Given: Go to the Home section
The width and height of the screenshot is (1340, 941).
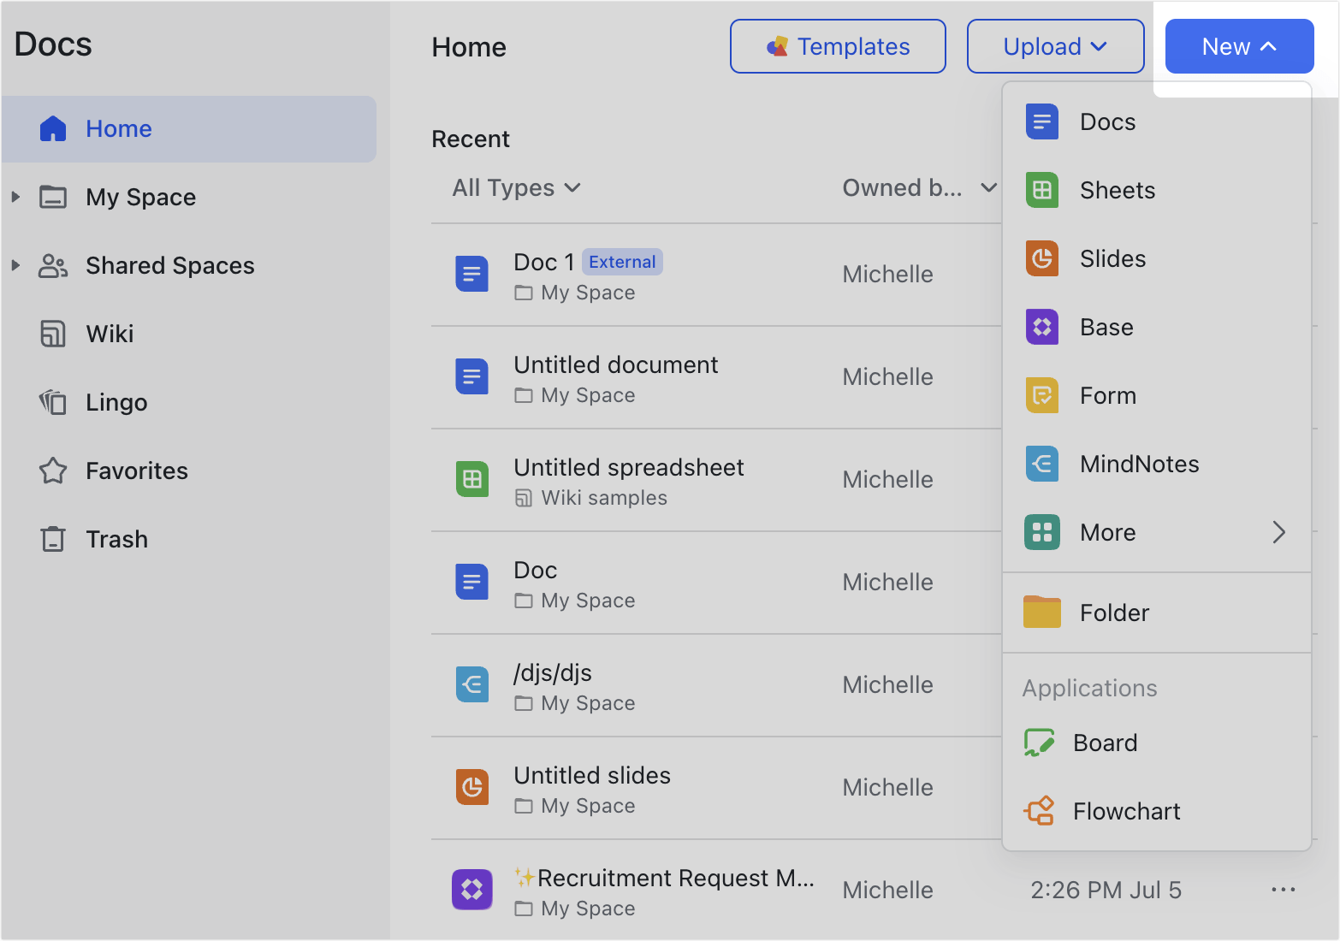Looking at the screenshot, I should pyautogui.click(x=118, y=128).
